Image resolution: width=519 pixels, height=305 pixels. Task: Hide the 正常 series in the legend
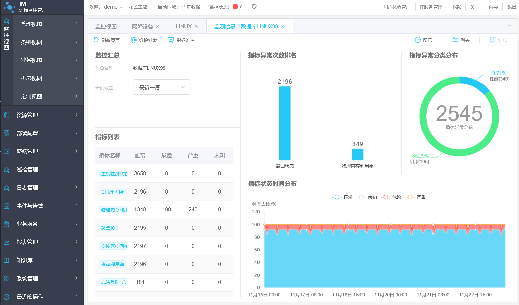coord(342,197)
